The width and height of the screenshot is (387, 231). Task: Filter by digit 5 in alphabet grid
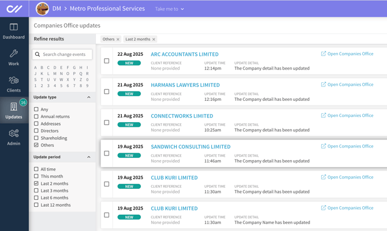coord(61,86)
